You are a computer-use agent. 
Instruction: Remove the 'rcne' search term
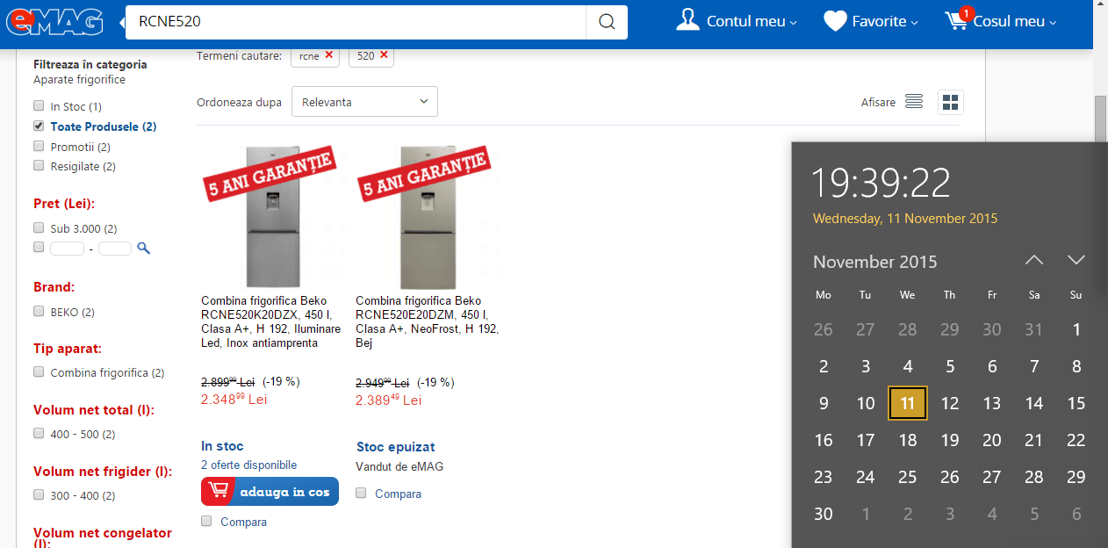329,54
